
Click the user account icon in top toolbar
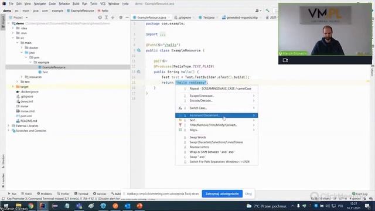tap(258, 11)
